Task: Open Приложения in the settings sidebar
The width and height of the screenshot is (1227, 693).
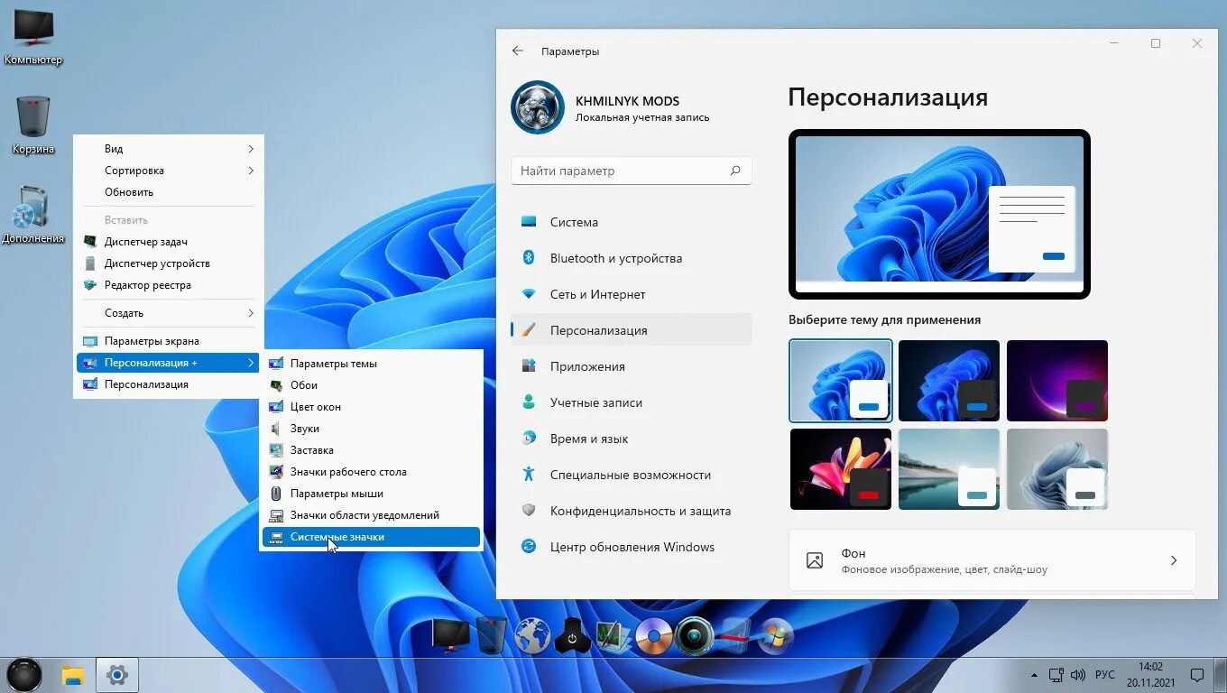Action: [632, 366]
